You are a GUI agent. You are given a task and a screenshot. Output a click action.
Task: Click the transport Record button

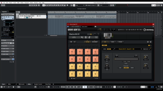click(93, 87)
